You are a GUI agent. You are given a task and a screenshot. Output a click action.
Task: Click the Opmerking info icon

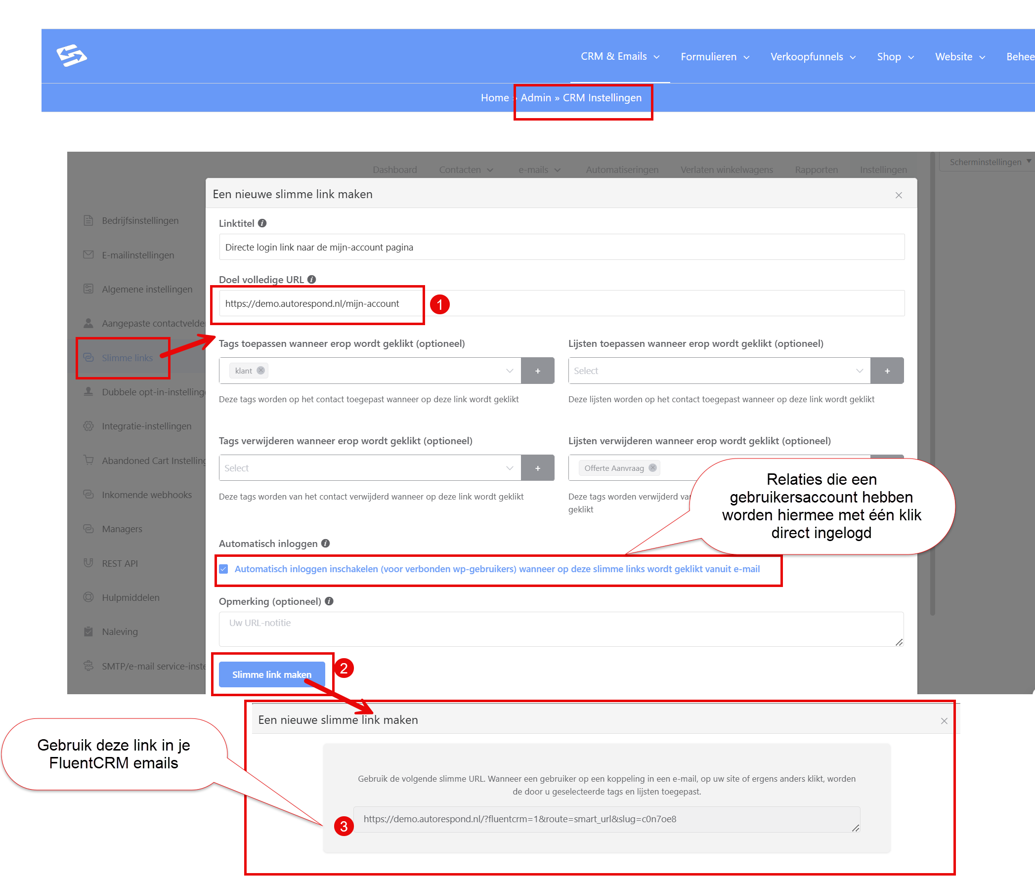(x=329, y=601)
